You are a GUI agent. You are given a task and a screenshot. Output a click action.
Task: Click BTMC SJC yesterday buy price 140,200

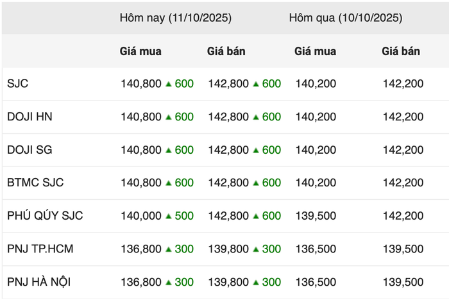315,183
